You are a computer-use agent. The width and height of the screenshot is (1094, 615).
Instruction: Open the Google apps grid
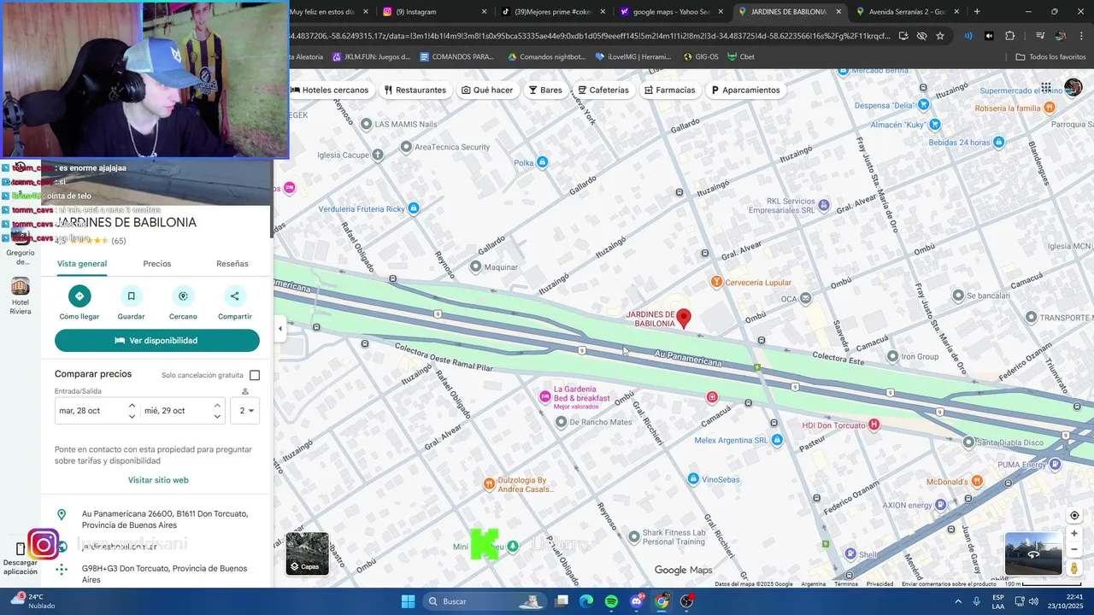tap(1046, 88)
